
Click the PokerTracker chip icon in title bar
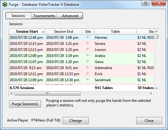[5, 5]
